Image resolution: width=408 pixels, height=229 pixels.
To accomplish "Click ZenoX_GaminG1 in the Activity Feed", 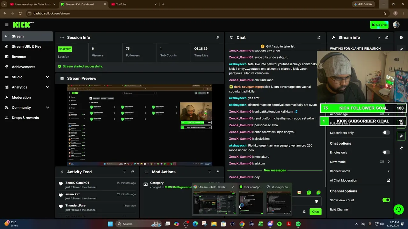I will pos(77,183).
